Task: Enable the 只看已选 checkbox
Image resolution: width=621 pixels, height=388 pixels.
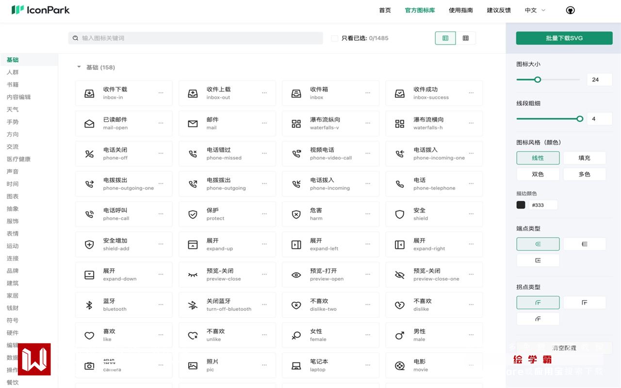Action: tap(335, 38)
